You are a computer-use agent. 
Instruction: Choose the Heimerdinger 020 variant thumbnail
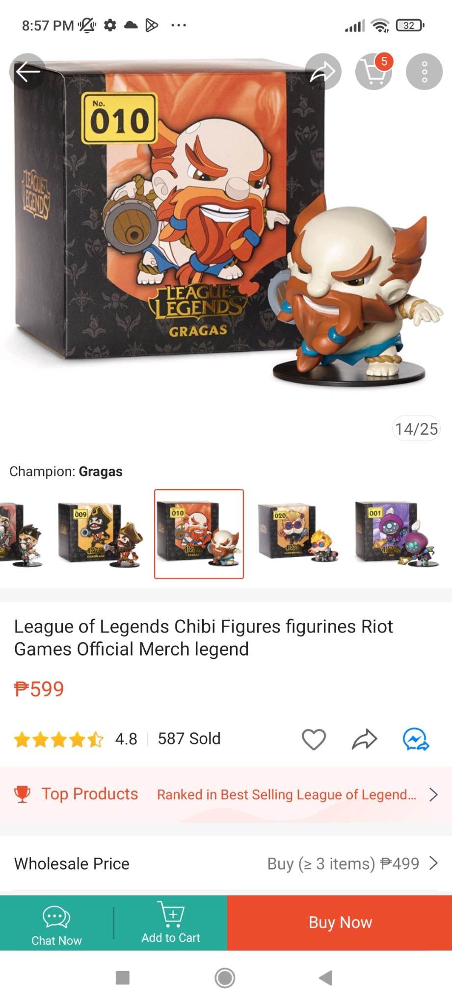tap(297, 534)
